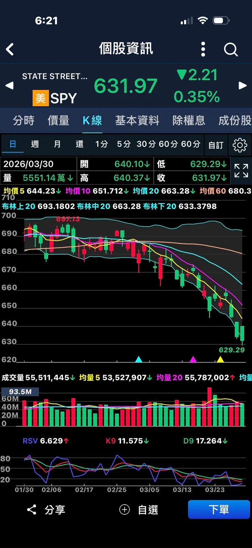
Task: Select the 還 adjusted period option
Action: click(x=79, y=144)
